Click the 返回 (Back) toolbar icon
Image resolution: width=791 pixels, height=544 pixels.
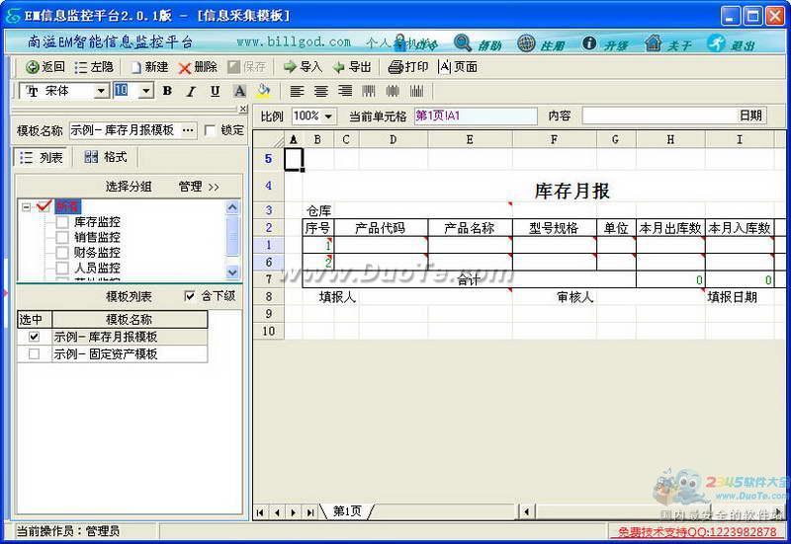click(x=33, y=67)
